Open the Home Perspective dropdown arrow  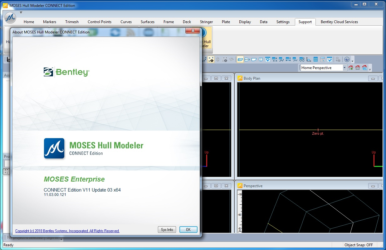click(x=344, y=67)
